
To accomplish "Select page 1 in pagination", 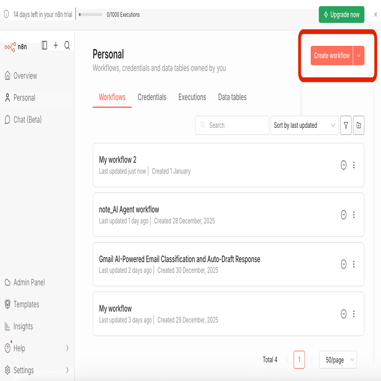I will pos(299,360).
